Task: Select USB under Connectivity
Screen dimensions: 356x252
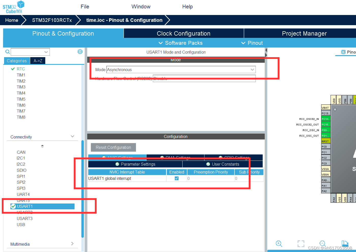Action: pyautogui.click(x=21, y=225)
